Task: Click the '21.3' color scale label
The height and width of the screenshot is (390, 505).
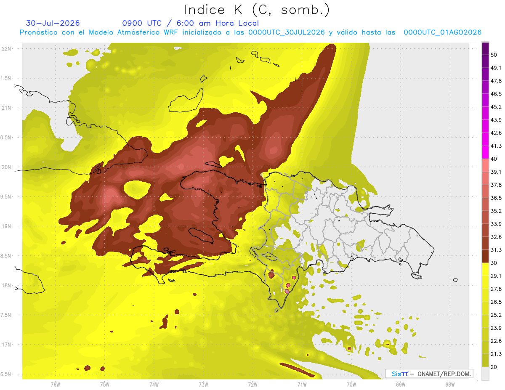Action: click(x=496, y=354)
